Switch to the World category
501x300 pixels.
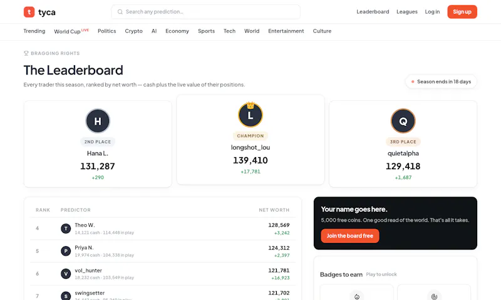[x=252, y=31]
